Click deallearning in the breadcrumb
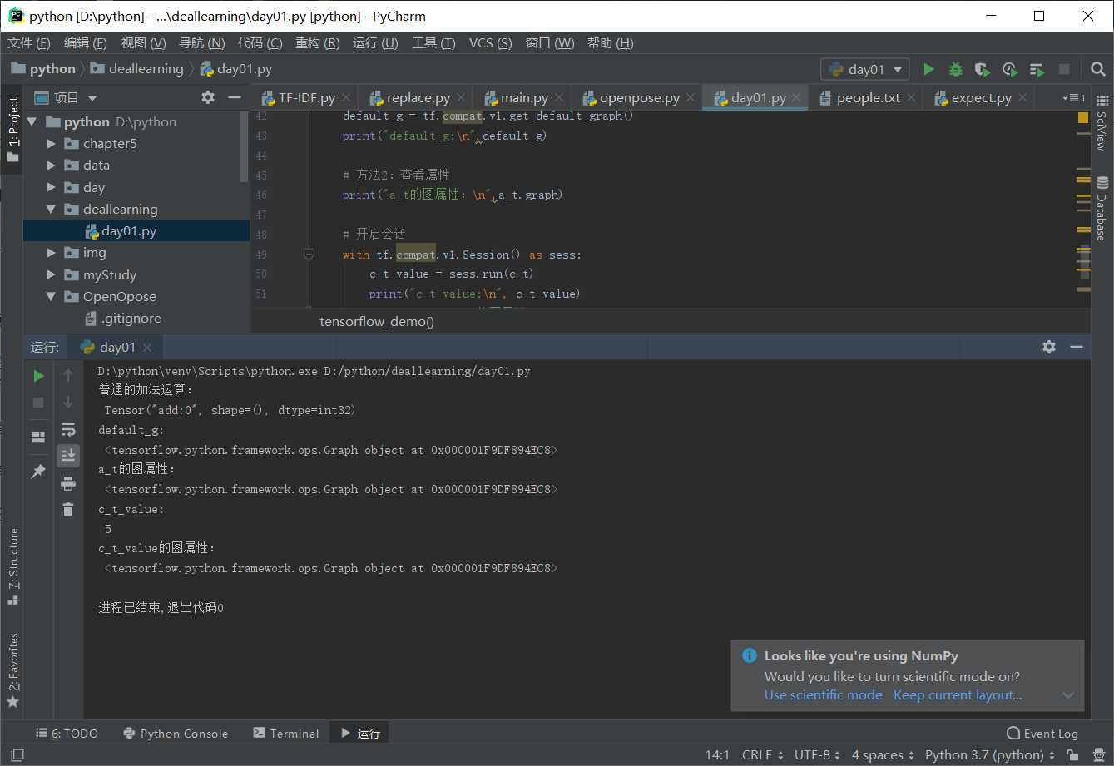Viewport: 1114px width, 766px height. pos(146,69)
